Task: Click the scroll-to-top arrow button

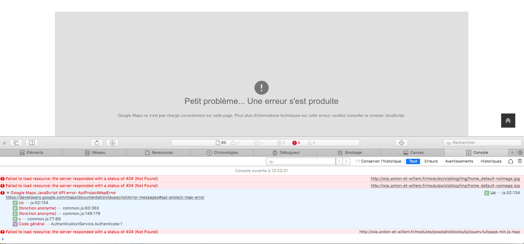Action: [x=508, y=121]
